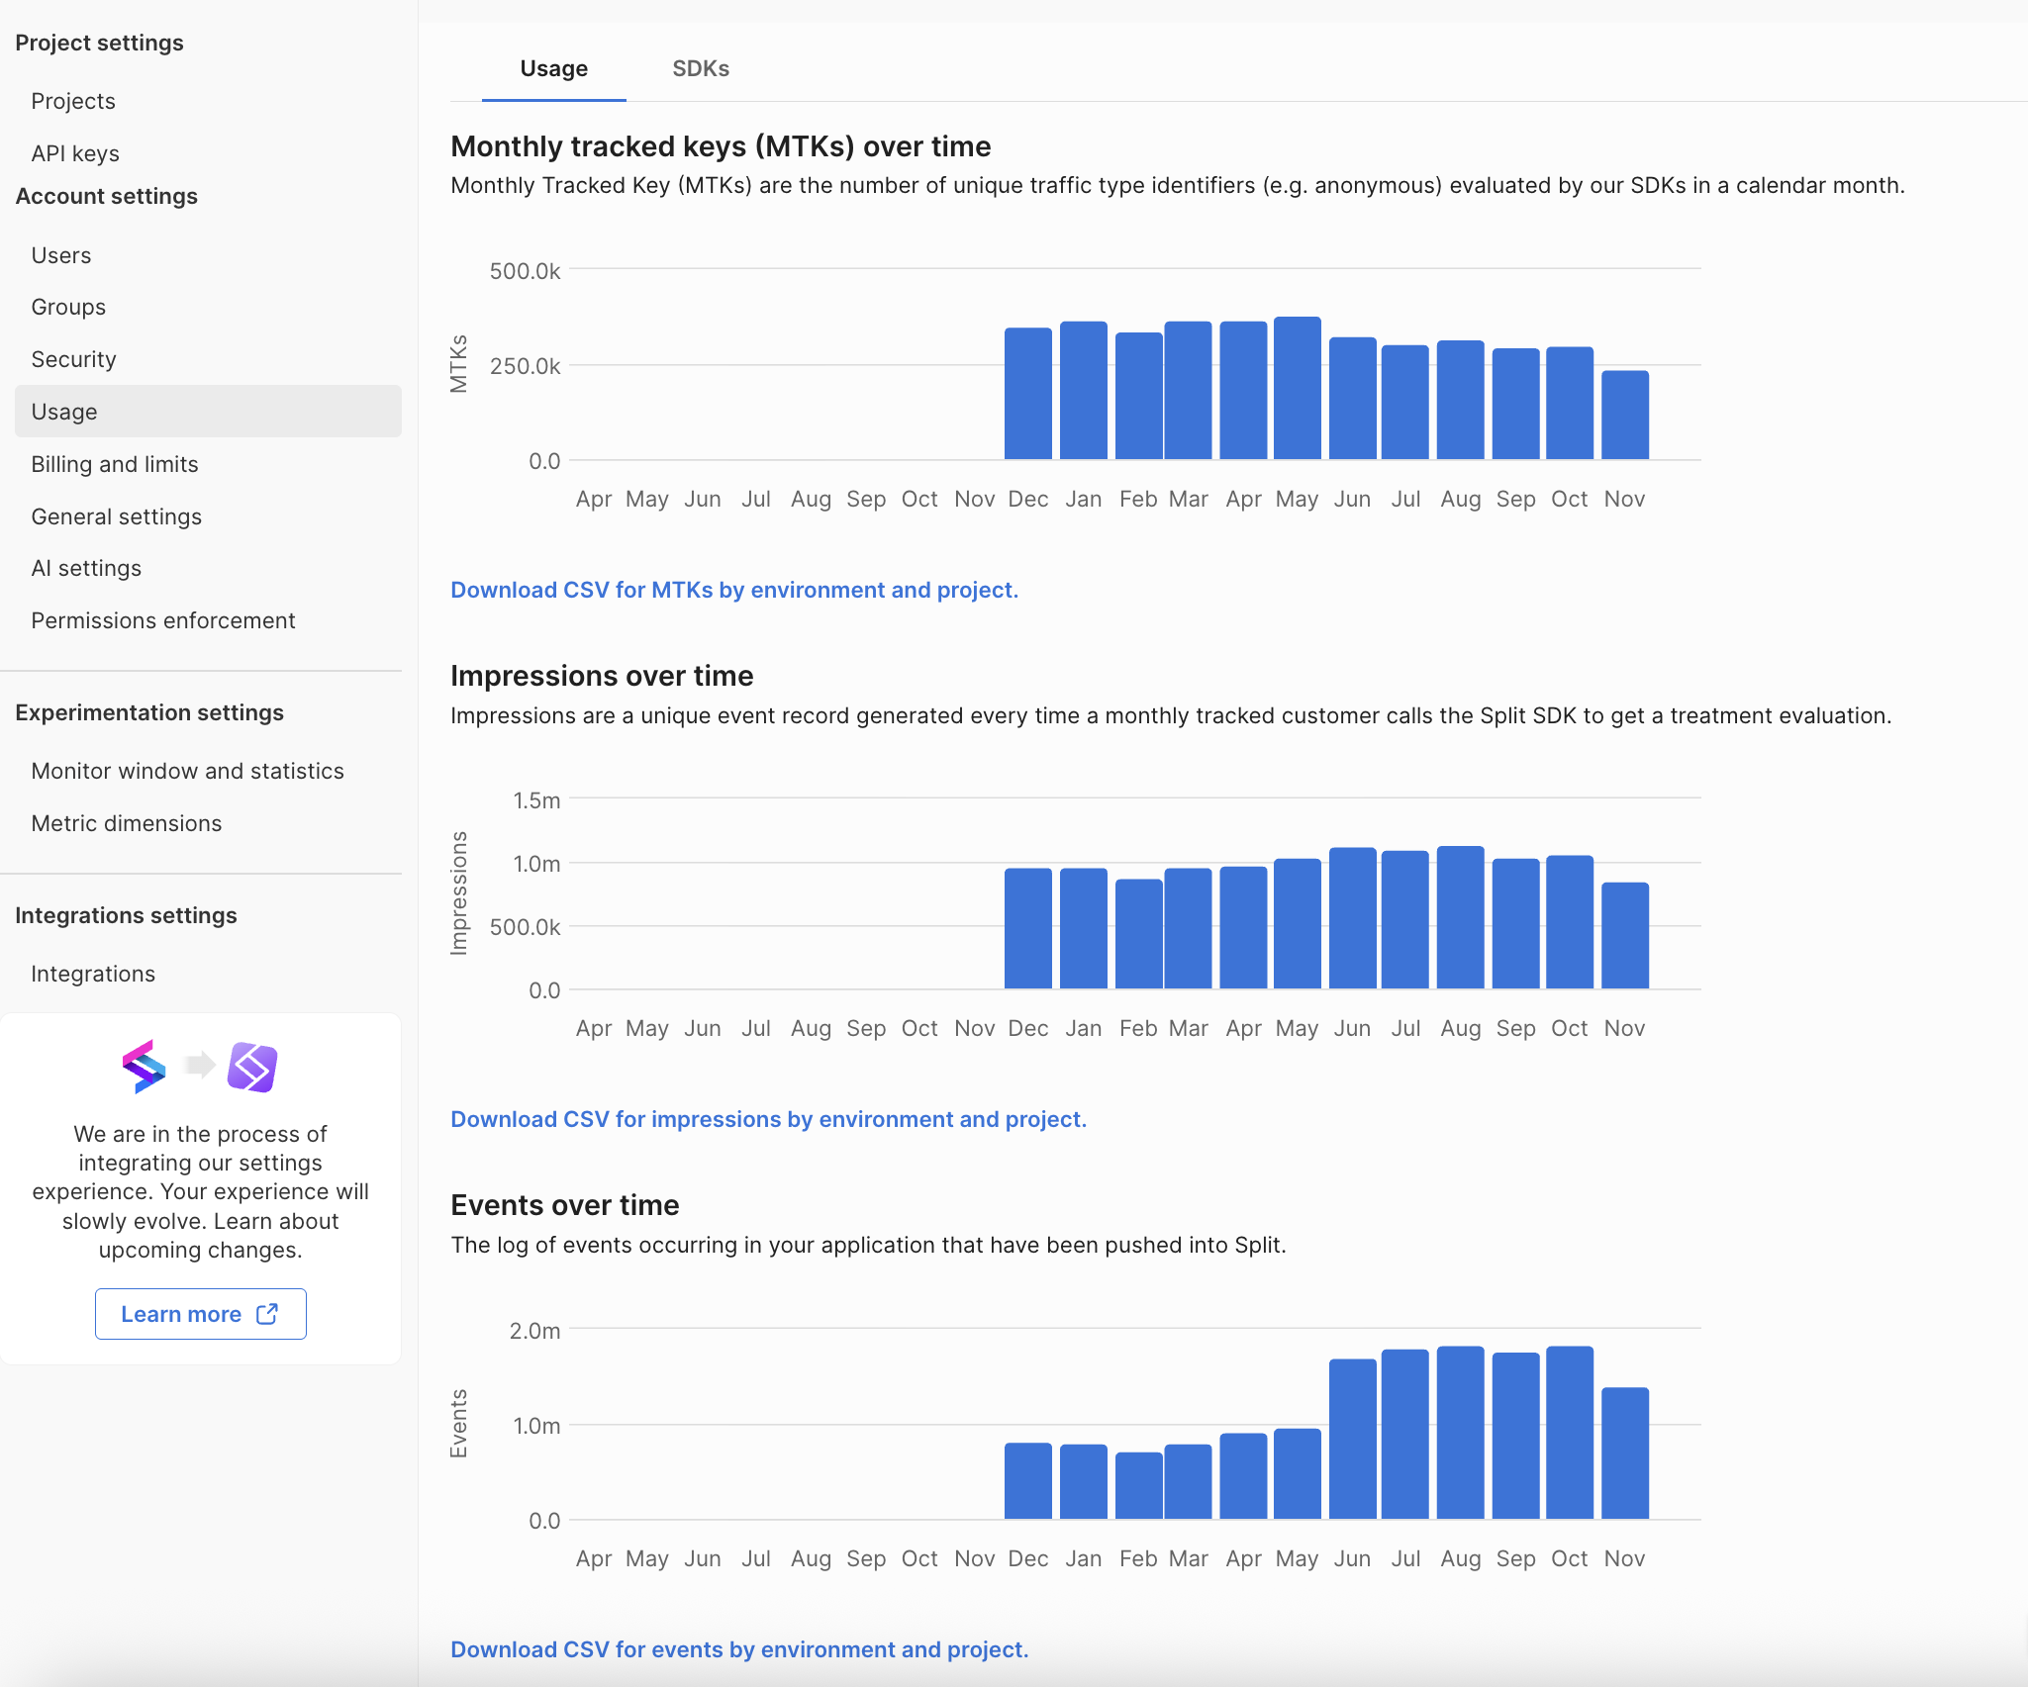
Task: Open the Users account settings
Action: (x=61, y=255)
